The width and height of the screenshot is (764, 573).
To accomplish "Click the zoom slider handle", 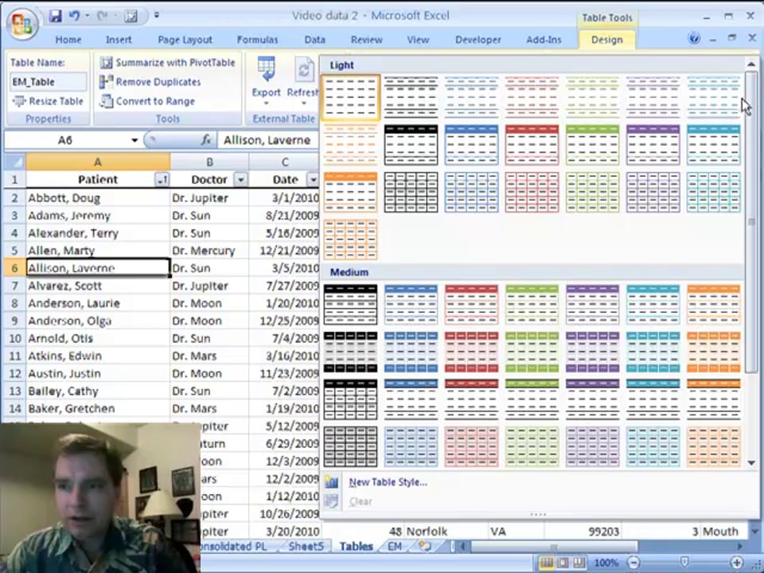I will coord(684,563).
